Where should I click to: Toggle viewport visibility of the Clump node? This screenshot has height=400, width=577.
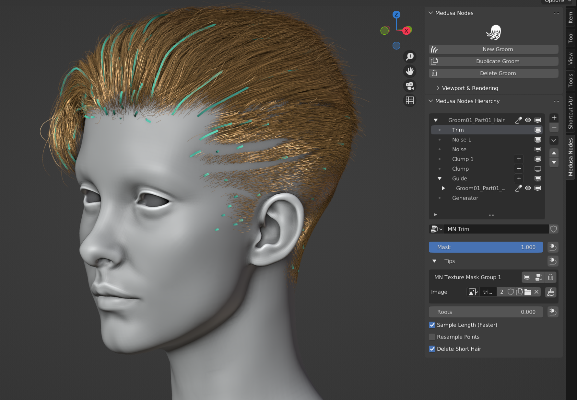click(538, 169)
